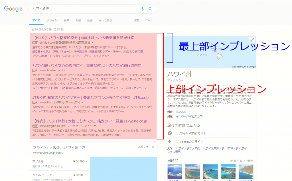
Task: Open the ハワイ島 destination thumbnail
Action: (228, 172)
